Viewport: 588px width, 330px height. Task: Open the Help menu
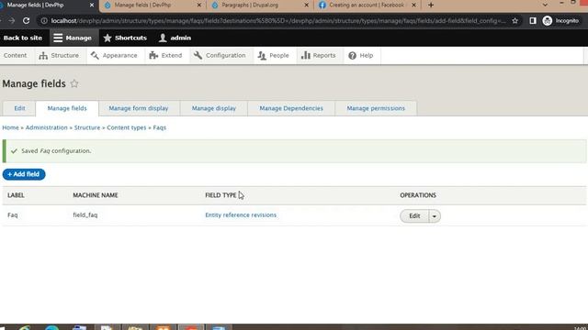(x=361, y=55)
